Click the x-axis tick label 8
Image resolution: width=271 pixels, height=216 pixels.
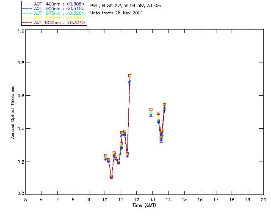[73, 200]
